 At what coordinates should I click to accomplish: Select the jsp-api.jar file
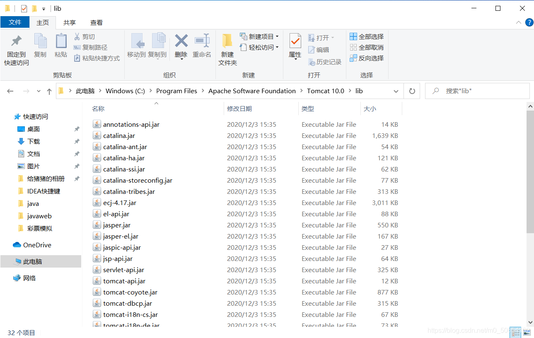tap(118, 258)
